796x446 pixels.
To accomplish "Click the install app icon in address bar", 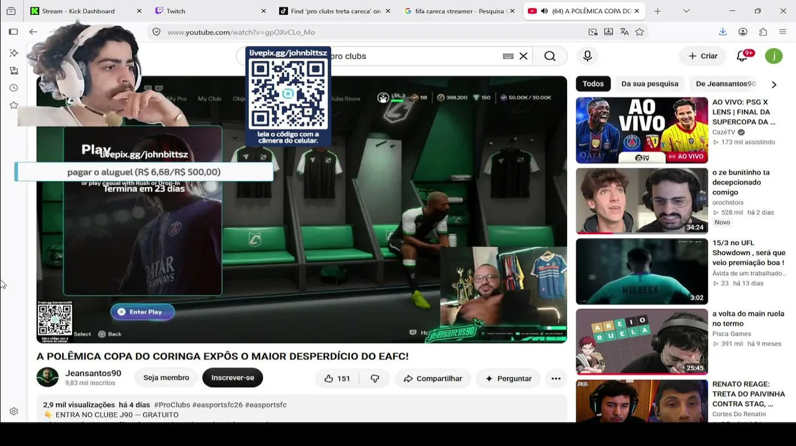I will (x=609, y=32).
